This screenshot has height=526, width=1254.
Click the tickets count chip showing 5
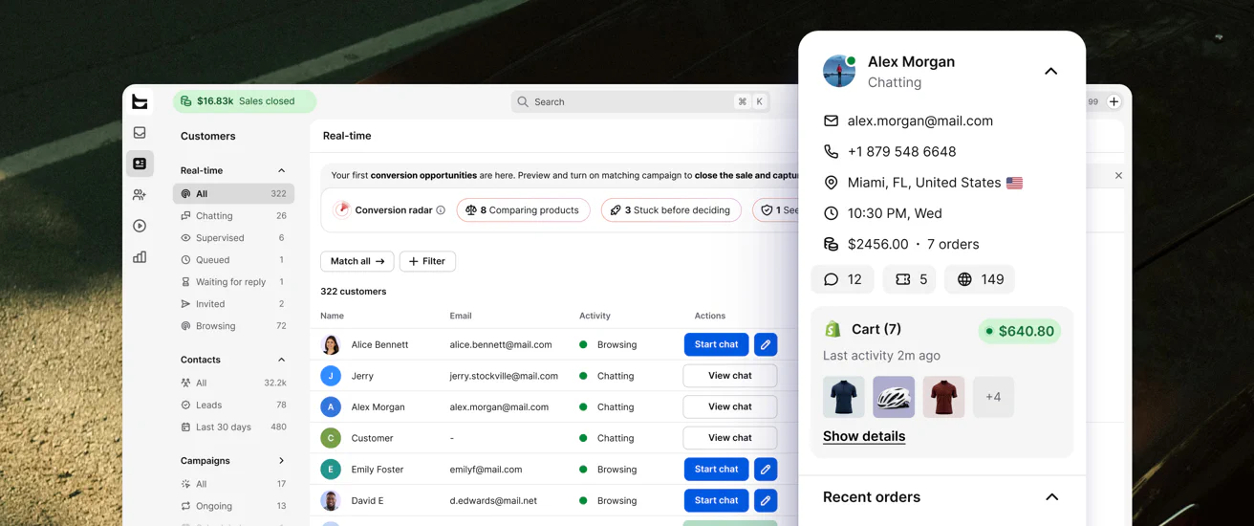910,279
